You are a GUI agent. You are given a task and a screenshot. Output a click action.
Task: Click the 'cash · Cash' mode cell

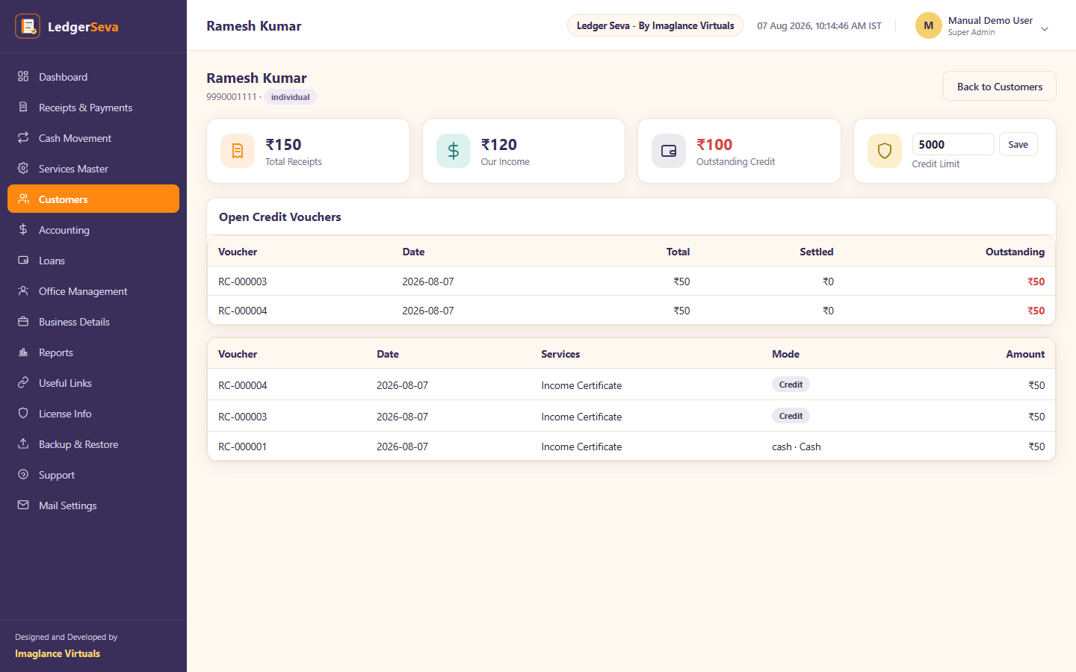(796, 447)
